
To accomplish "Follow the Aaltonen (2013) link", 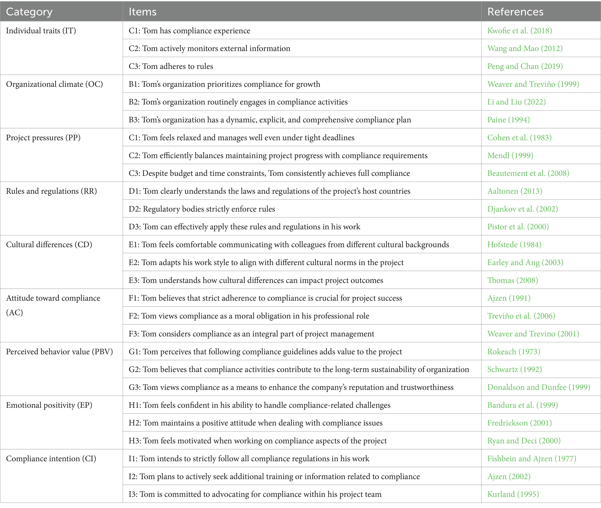I will pyautogui.click(x=515, y=191).
